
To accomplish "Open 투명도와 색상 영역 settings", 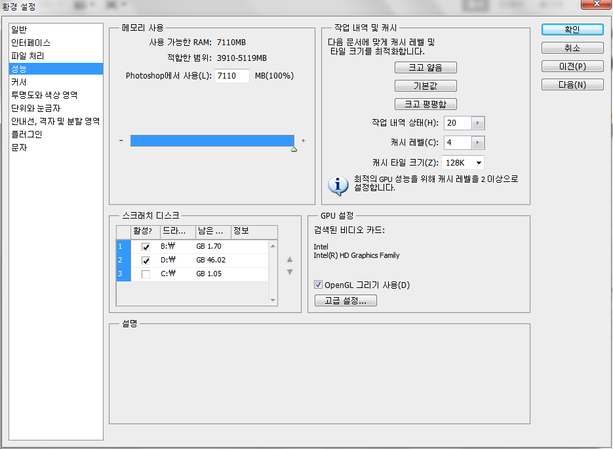I will coord(56,95).
